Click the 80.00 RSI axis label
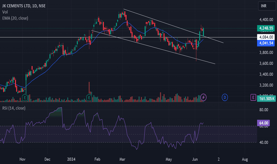 pyautogui.click(x=264, y=110)
